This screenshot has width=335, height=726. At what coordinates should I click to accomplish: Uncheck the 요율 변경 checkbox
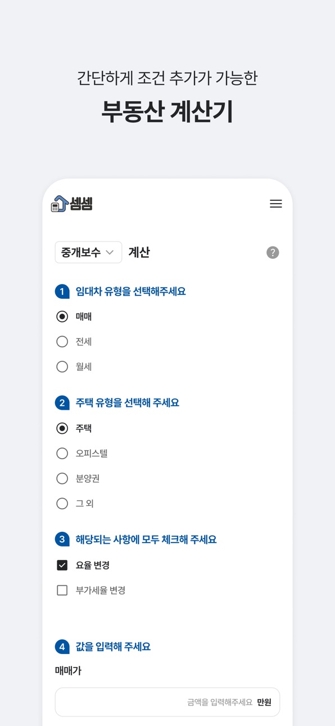(x=62, y=565)
